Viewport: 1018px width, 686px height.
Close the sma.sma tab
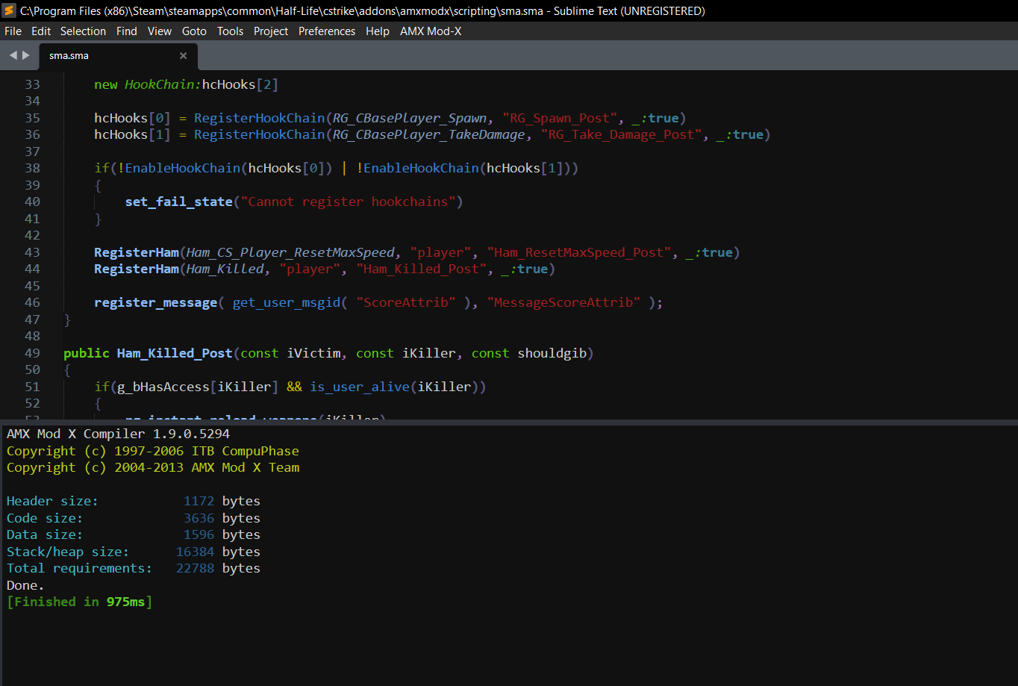click(183, 56)
